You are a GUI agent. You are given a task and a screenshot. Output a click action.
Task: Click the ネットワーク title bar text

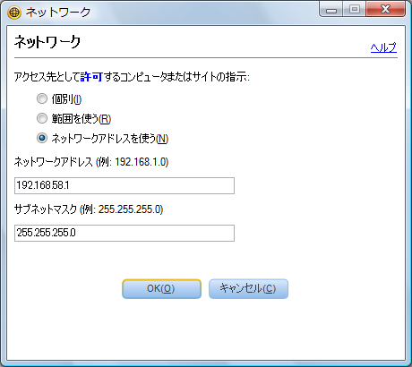(x=58, y=13)
